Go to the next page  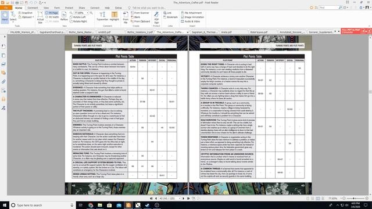183,199
